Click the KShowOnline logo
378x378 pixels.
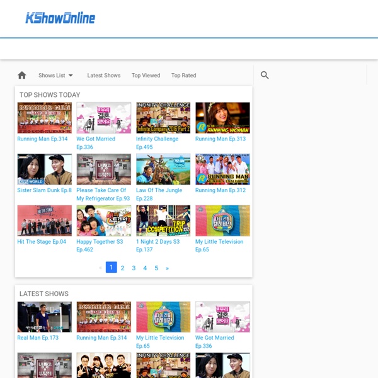coord(60,18)
